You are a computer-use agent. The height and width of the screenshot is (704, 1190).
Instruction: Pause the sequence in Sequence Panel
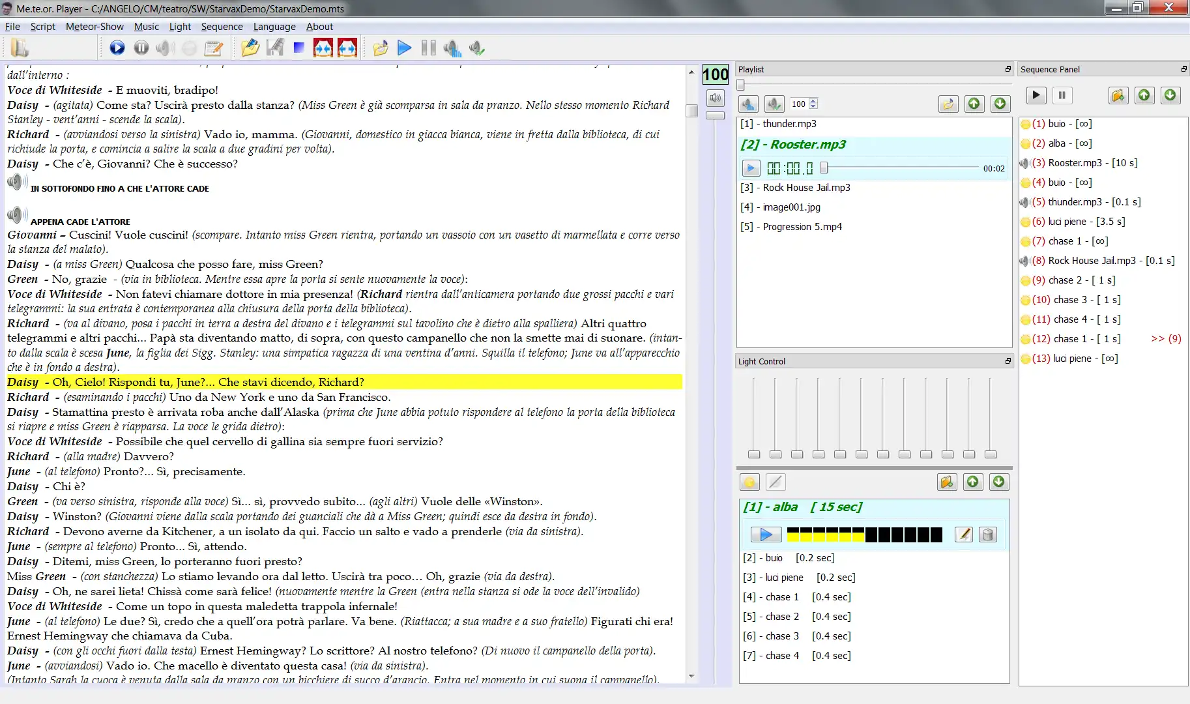[x=1062, y=96]
